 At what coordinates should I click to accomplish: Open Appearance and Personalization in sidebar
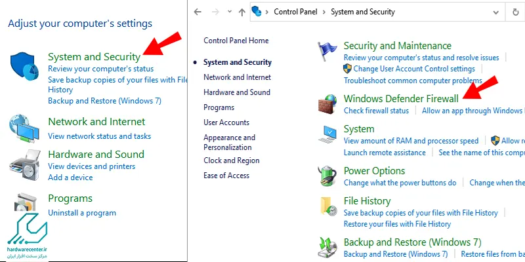(x=229, y=142)
